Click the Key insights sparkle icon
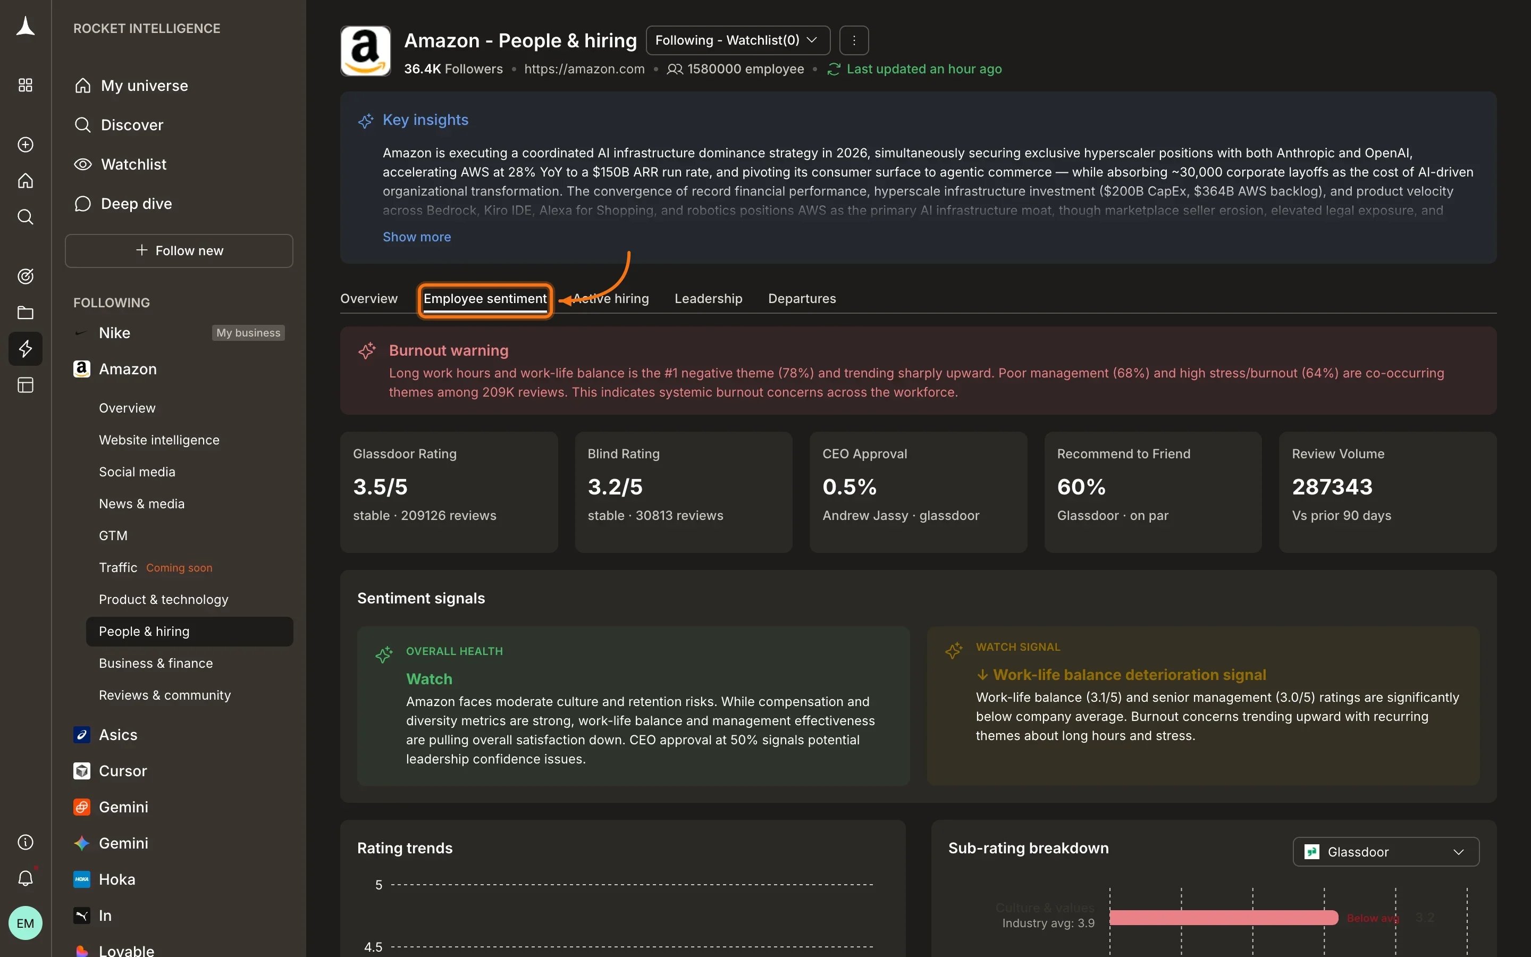1531x957 pixels. coord(366,120)
